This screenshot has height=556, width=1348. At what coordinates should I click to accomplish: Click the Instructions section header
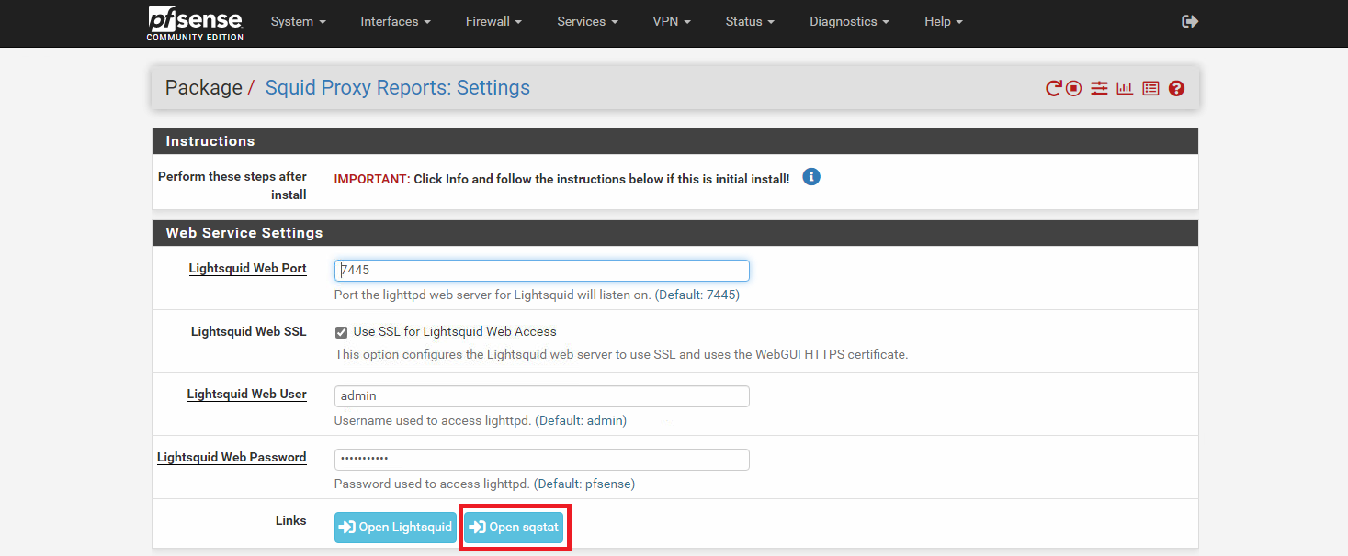[x=675, y=141]
